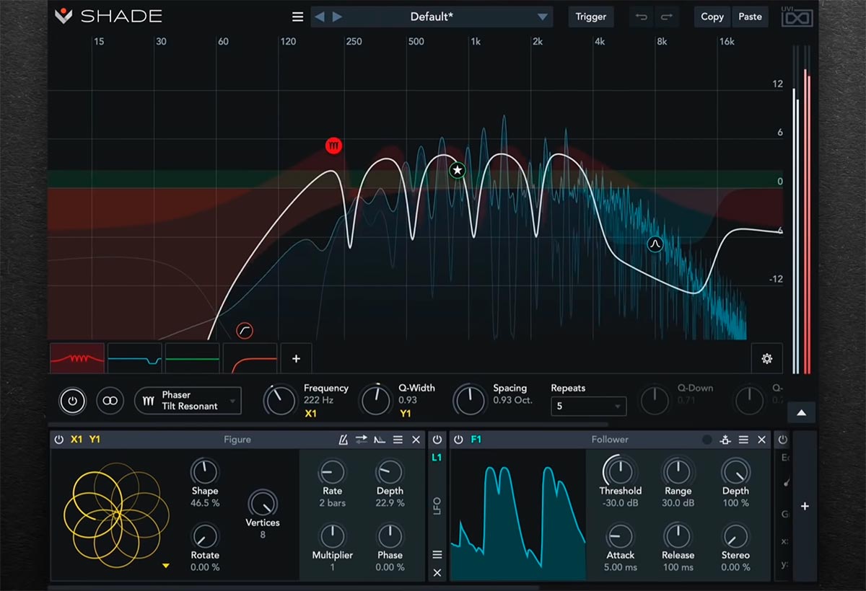Click the envelope shape icon in Figure header
The width and height of the screenshot is (866, 591).
(x=380, y=440)
